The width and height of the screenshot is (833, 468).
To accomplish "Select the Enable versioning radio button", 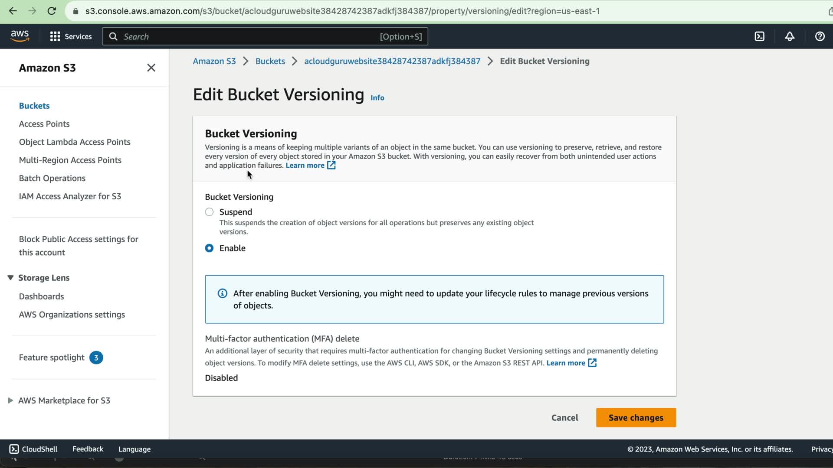I will pos(209,248).
